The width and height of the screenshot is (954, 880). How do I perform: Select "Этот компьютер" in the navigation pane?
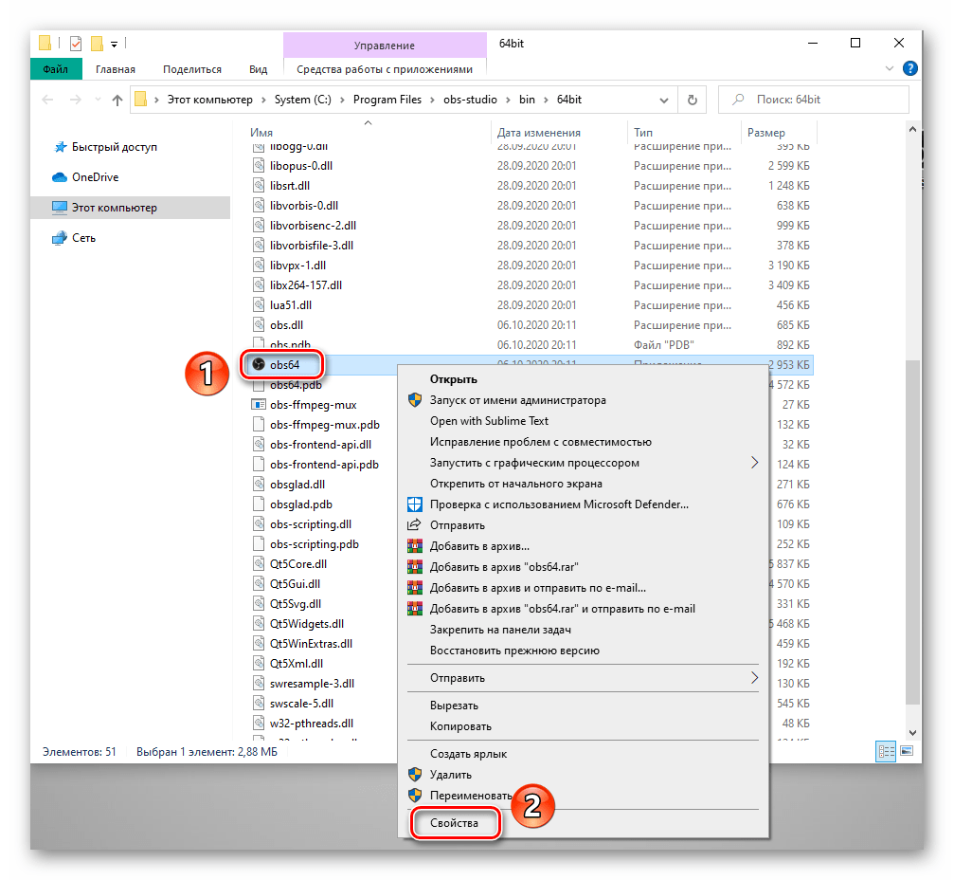130,208
